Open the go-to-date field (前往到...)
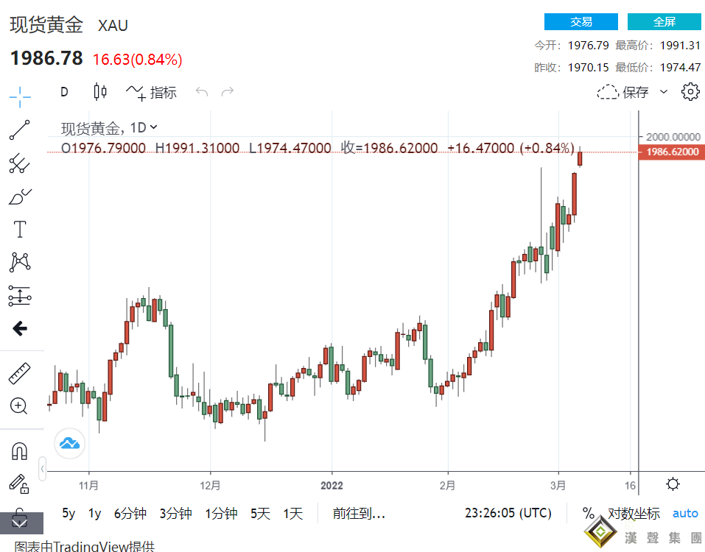The height and width of the screenshot is (552, 705). click(359, 514)
